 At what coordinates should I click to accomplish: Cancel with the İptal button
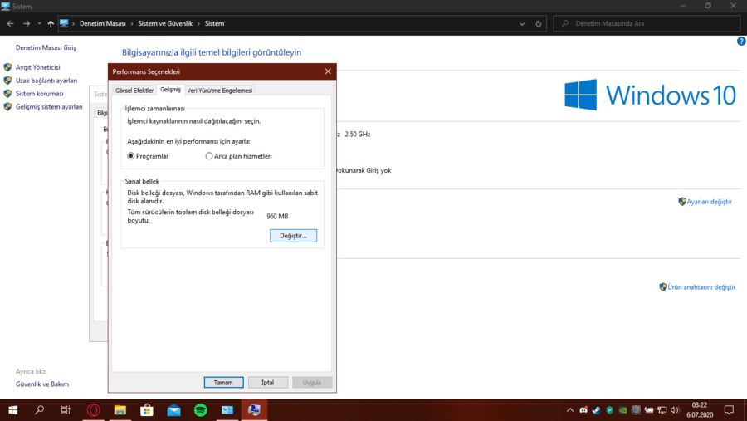pos(268,382)
